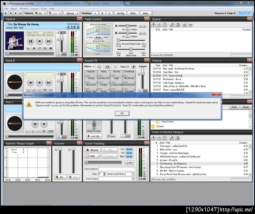Click the Hide button in top toolbar
The image size is (255, 214).
coord(133,13)
